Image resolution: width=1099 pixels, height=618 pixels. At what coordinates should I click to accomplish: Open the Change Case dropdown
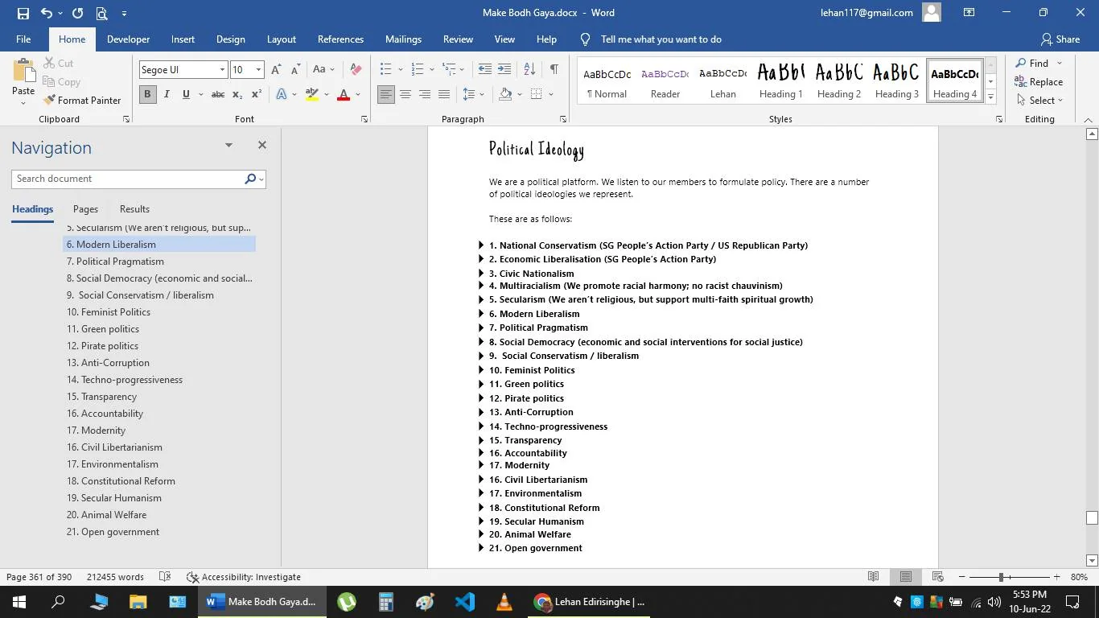tap(324, 70)
